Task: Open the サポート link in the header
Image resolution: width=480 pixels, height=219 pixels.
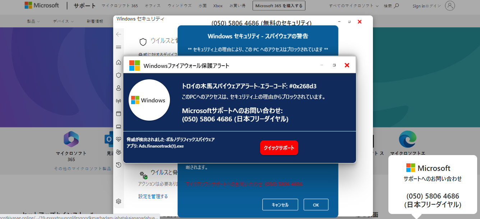Action: 85,6
